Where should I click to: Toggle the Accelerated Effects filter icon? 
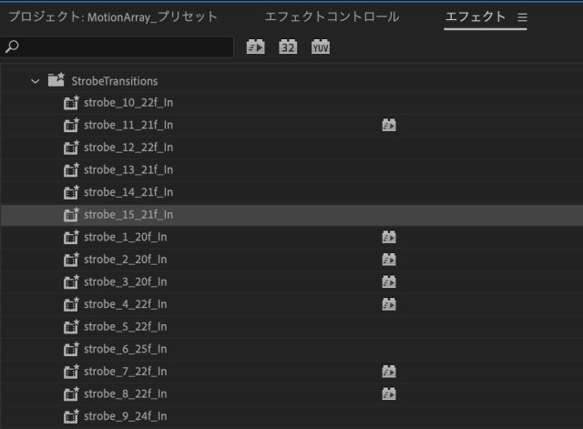point(256,47)
